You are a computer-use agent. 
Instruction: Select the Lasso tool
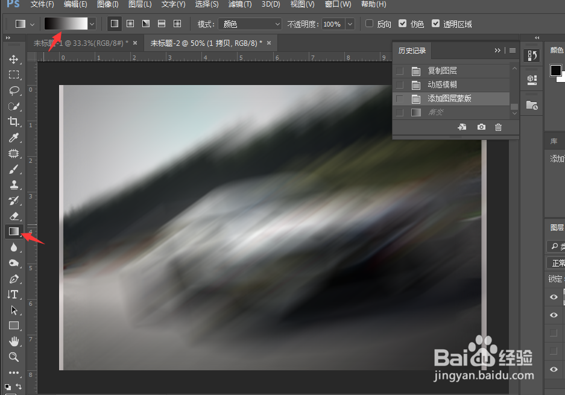pyautogui.click(x=14, y=90)
